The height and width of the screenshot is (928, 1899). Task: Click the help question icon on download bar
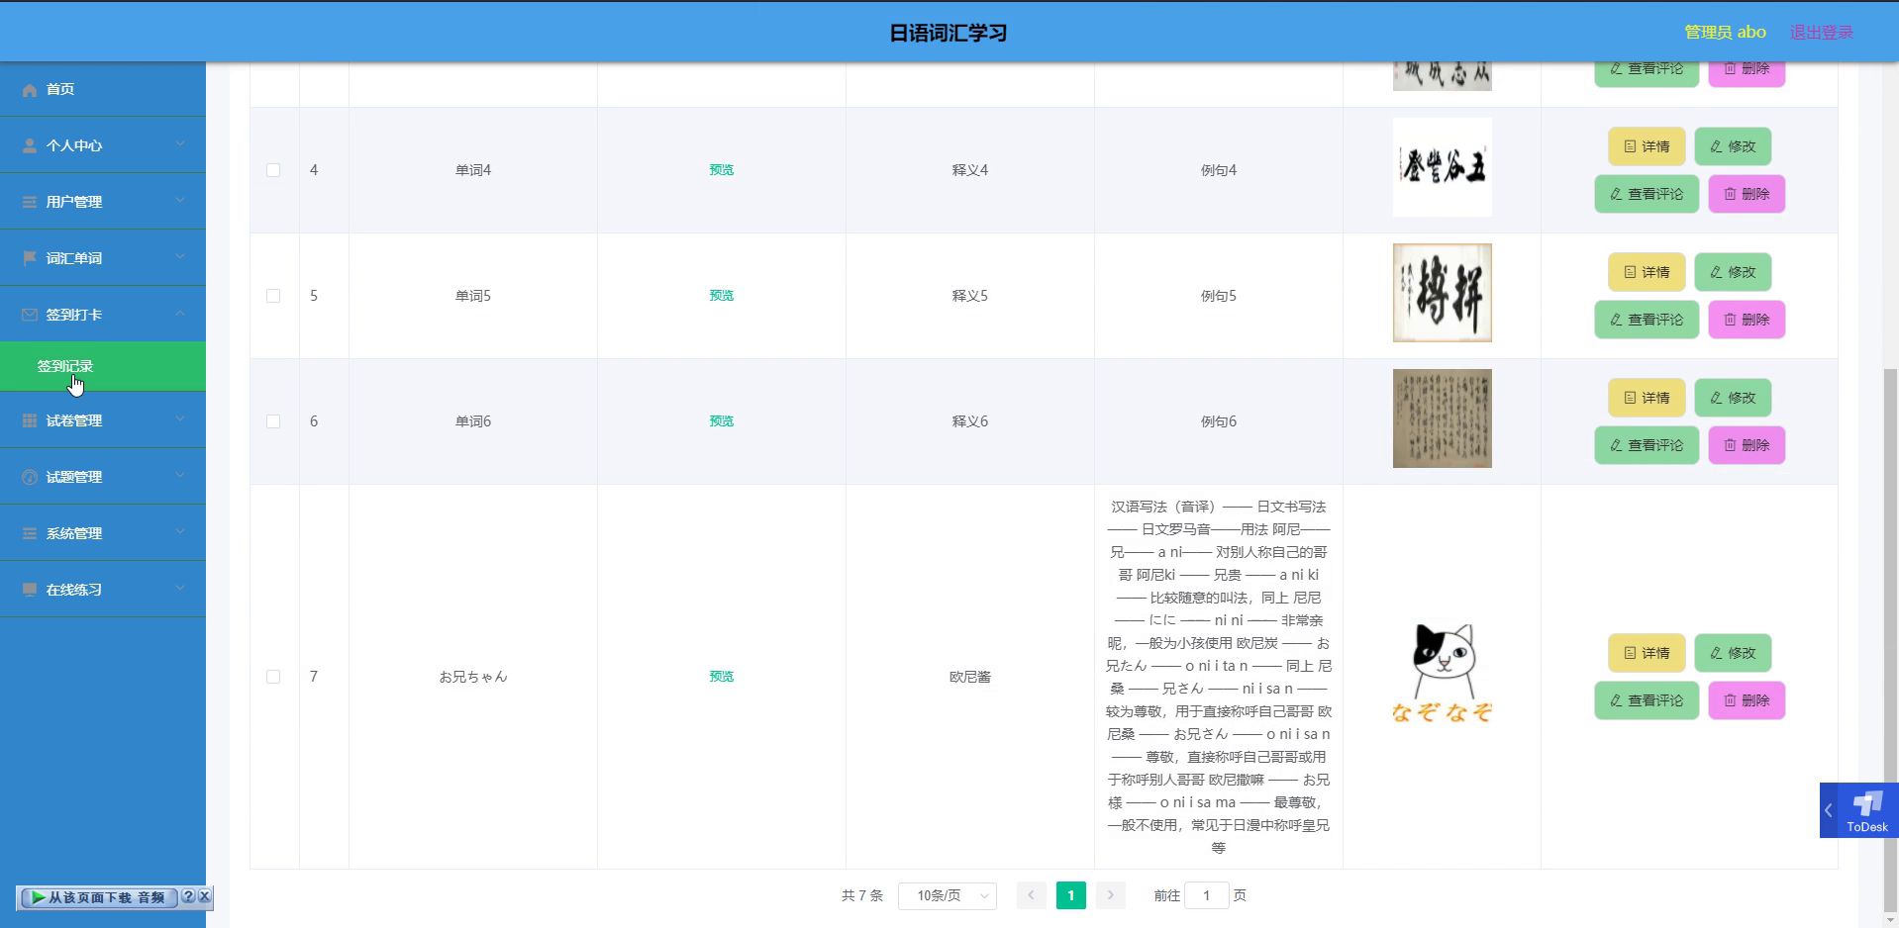[x=188, y=896]
